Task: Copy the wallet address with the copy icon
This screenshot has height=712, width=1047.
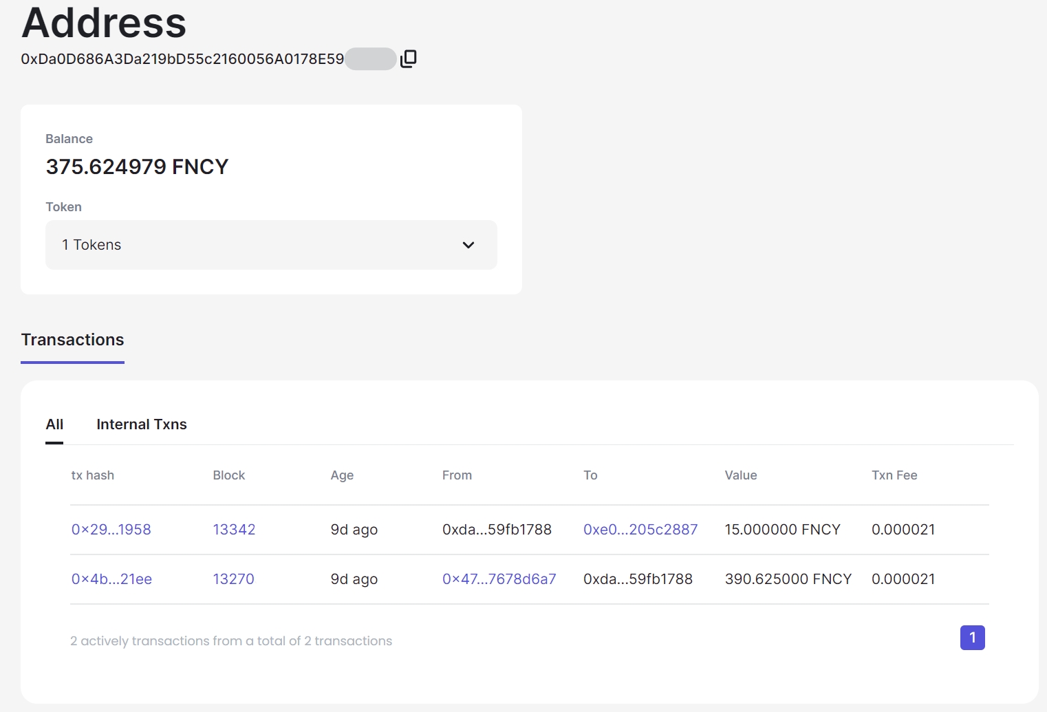Action: [x=409, y=59]
